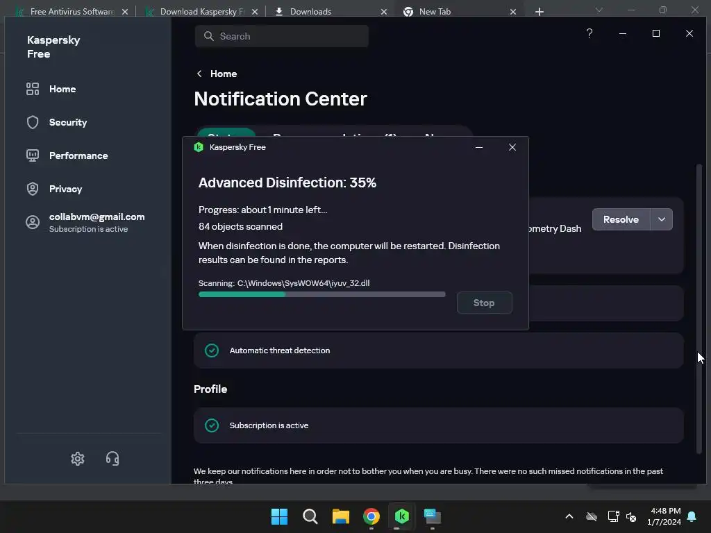Close the Free Antivirus Software tab

(125, 12)
